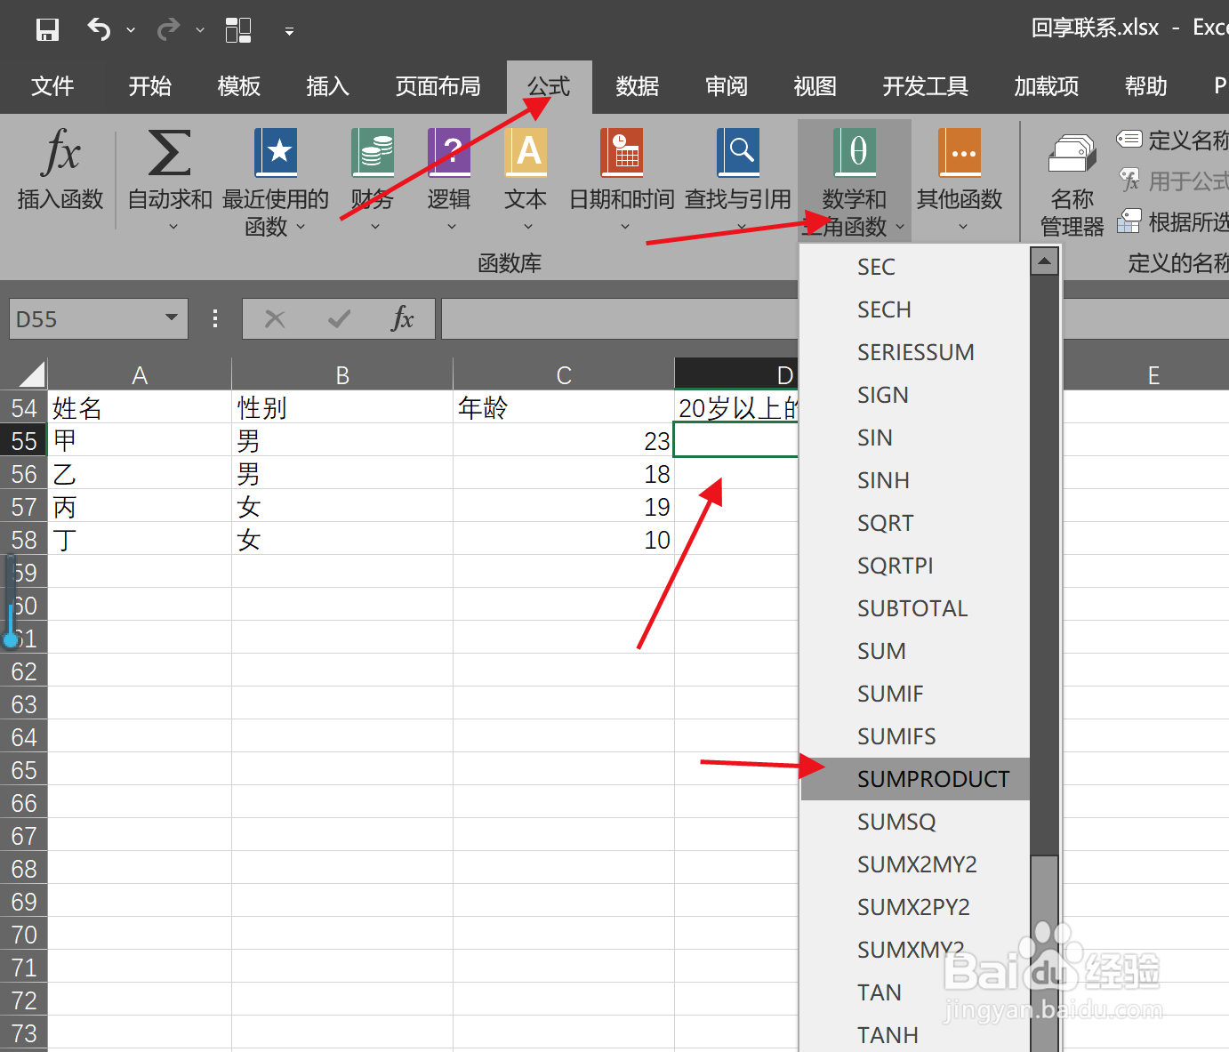Click the Redo arrow icon

[168, 30]
